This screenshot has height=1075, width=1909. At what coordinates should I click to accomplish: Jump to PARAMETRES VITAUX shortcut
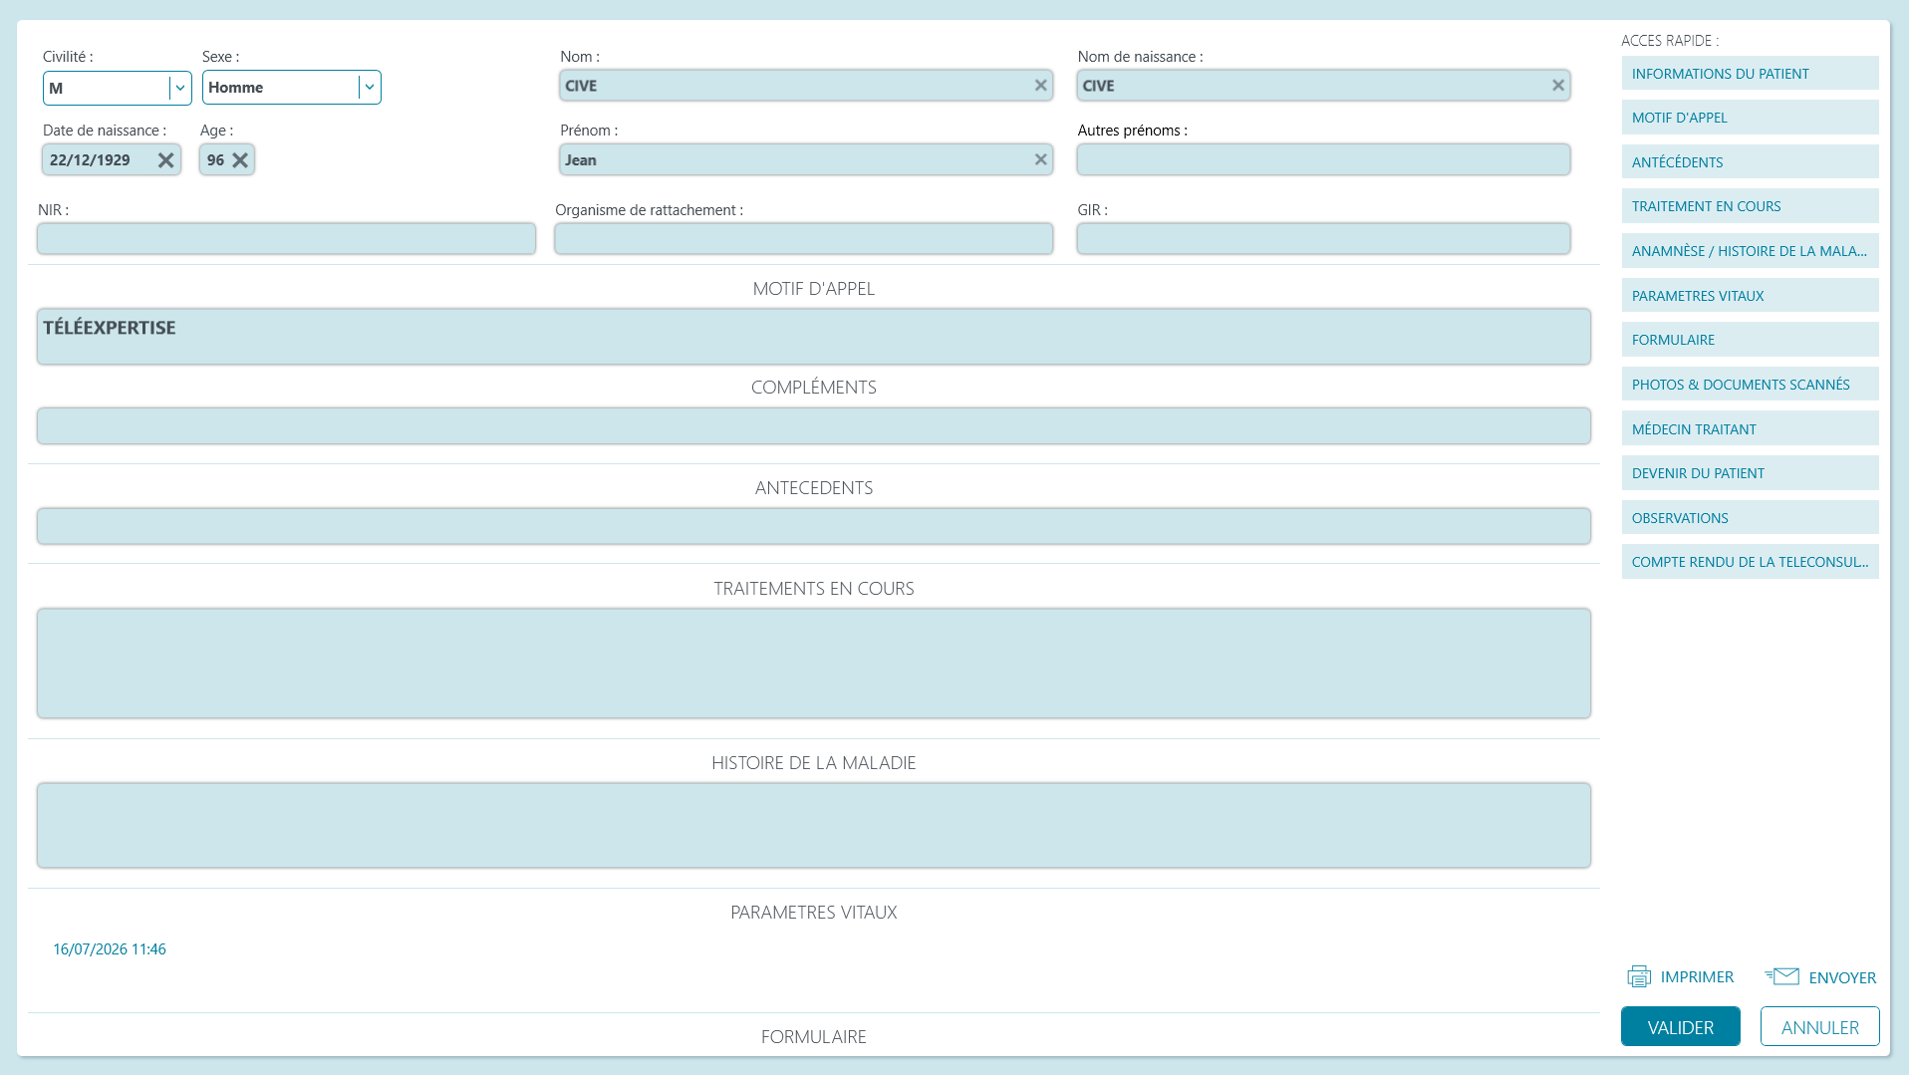(x=1750, y=296)
